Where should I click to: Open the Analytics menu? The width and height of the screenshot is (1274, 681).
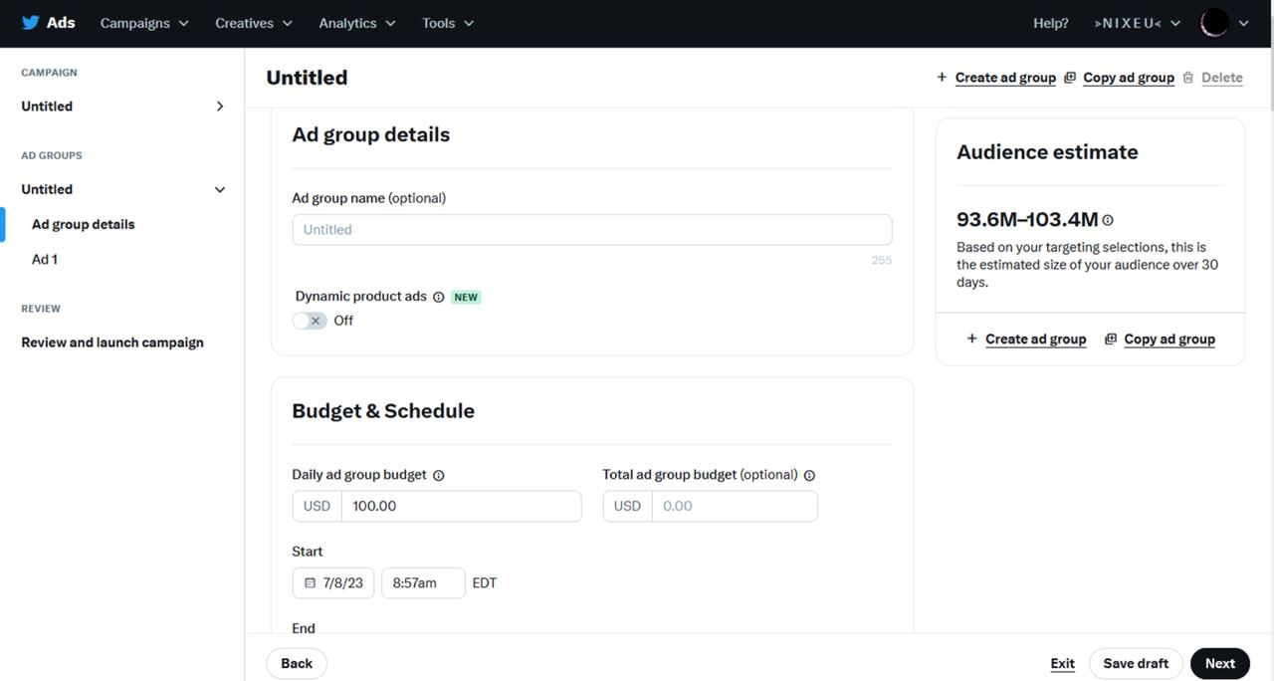tap(356, 23)
